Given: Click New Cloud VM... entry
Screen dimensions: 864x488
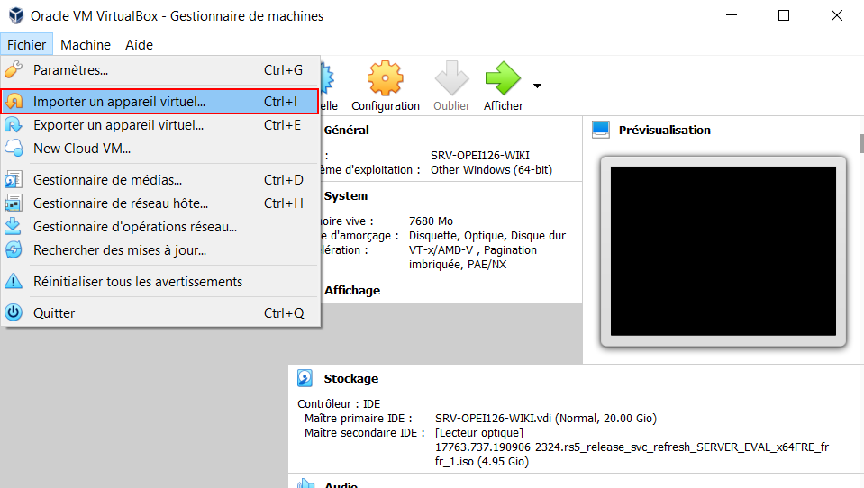Looking at the screenshot, I should pos(160,149).
